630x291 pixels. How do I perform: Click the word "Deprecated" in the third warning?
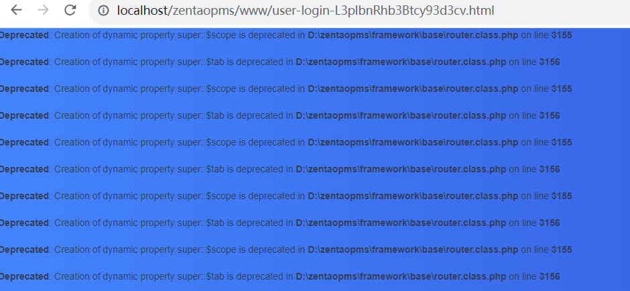click(x=24, y=89)
